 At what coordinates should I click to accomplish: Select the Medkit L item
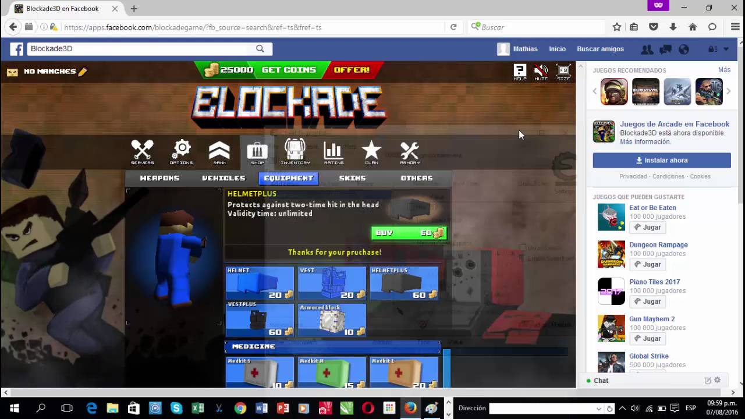(x=404, y=372)
